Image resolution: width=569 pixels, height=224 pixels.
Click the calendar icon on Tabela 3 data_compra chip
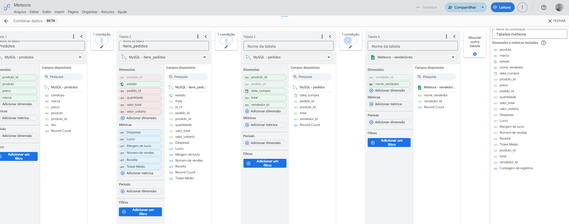(247, 91)
